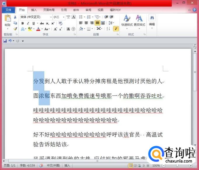Open Change Styles menu
Image resolution: width=199 pixels, height=170 pixels.
point(139,22)
